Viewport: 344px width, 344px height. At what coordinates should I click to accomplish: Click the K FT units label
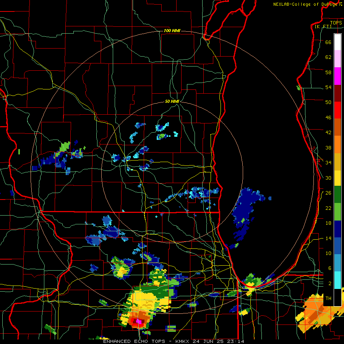[x=323, y=27]
